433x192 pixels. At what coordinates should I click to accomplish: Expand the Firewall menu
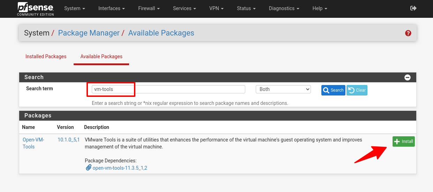pos(149,8)
